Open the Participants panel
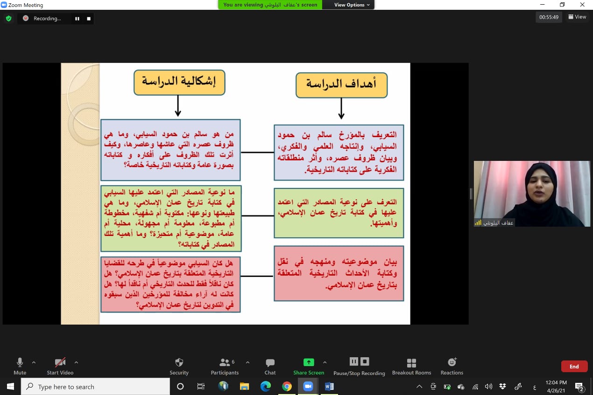Image resolution: width=593 pixels, height=395 pixels. tap(225, 366)
